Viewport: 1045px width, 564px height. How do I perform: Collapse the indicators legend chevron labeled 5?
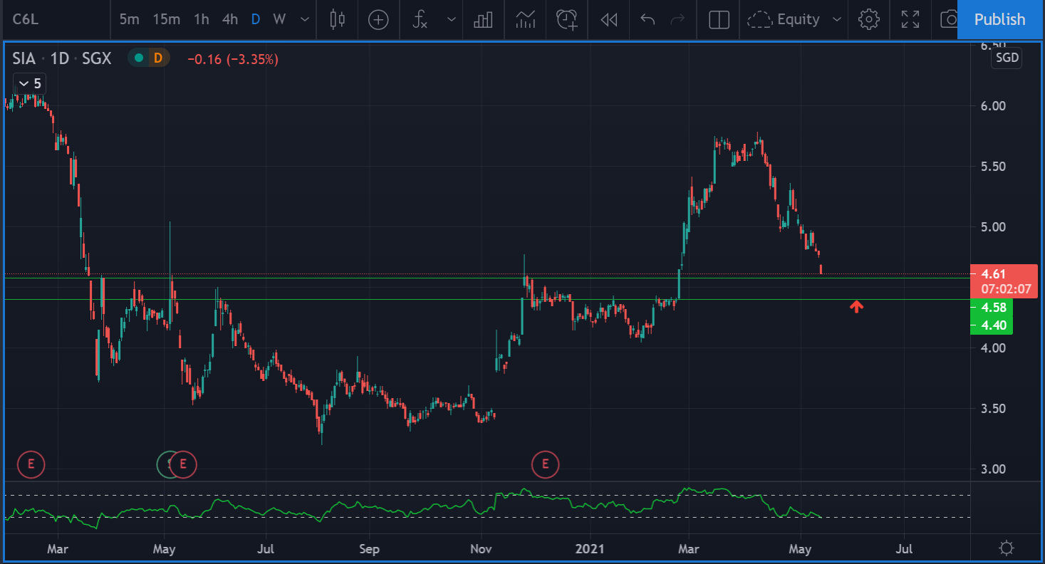pyautogui.click(x=30, y=83)
